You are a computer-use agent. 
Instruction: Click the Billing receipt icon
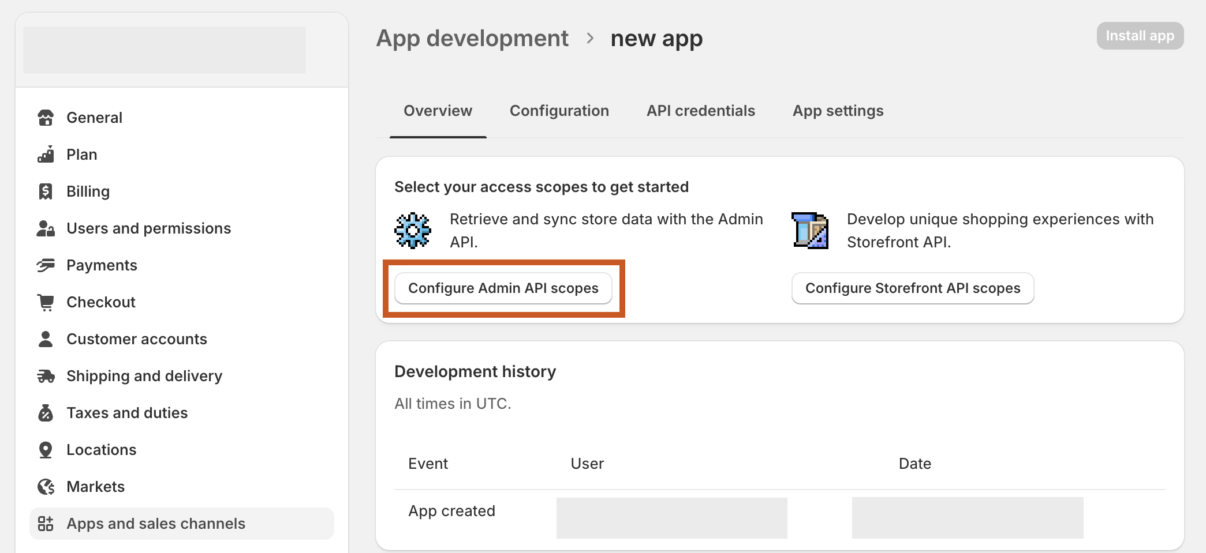(46, 191)
